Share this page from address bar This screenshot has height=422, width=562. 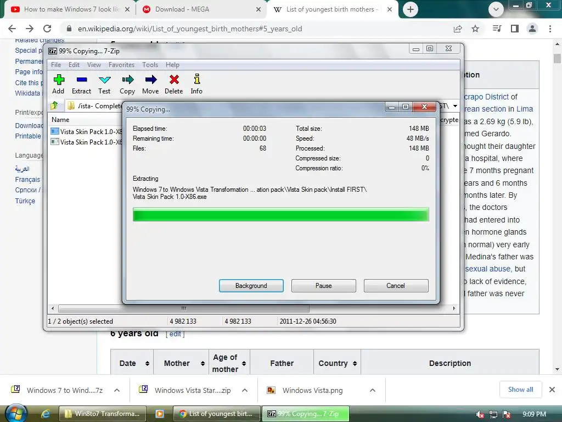point(458,29)
